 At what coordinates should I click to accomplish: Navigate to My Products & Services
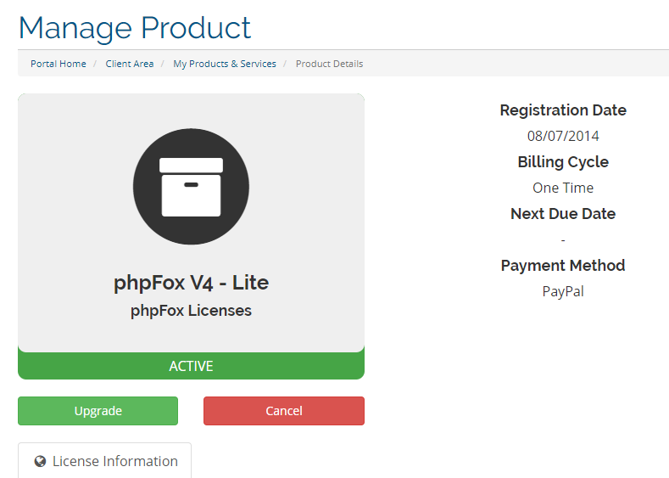(225, 64)
